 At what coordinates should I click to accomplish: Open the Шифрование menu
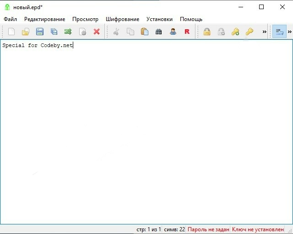[x=122, y=19]
